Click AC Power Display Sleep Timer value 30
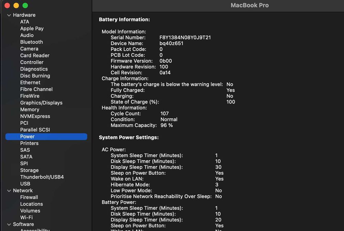Viewport: 344px width, 231px height. click(218, 167)
